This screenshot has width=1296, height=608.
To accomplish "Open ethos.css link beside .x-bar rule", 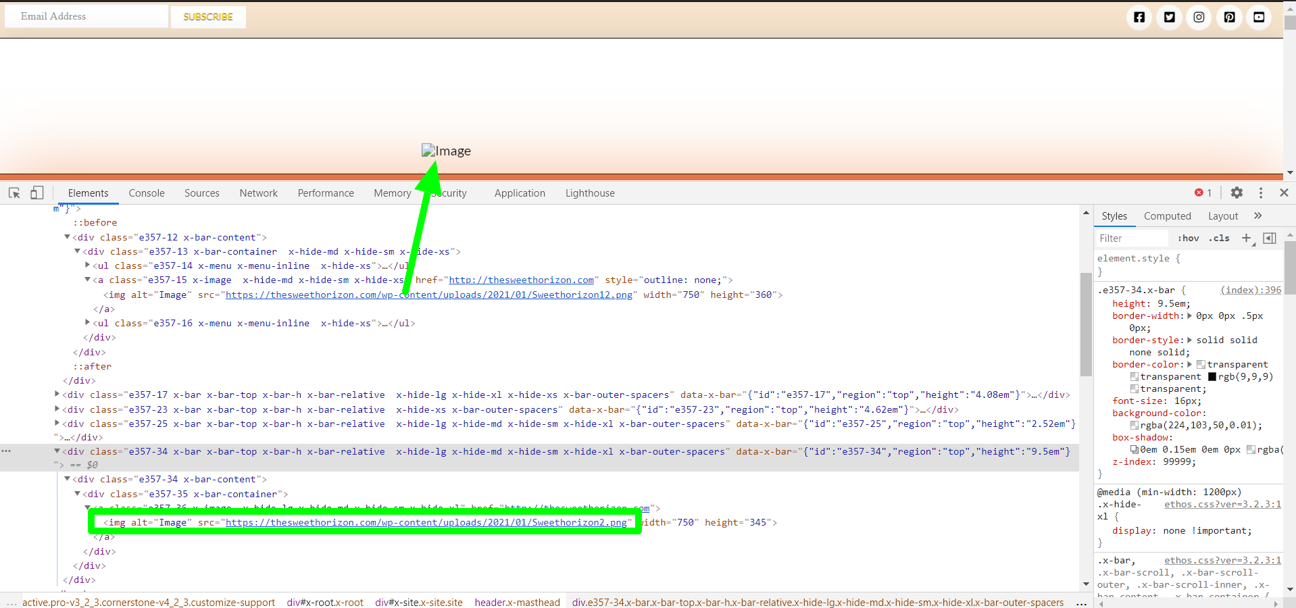I will coord(1222,560).
